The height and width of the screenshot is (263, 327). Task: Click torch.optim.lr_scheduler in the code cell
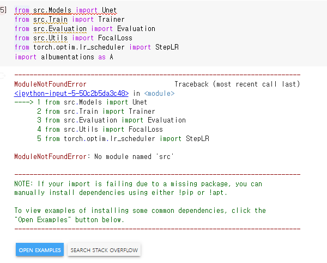tap(79, 47)
